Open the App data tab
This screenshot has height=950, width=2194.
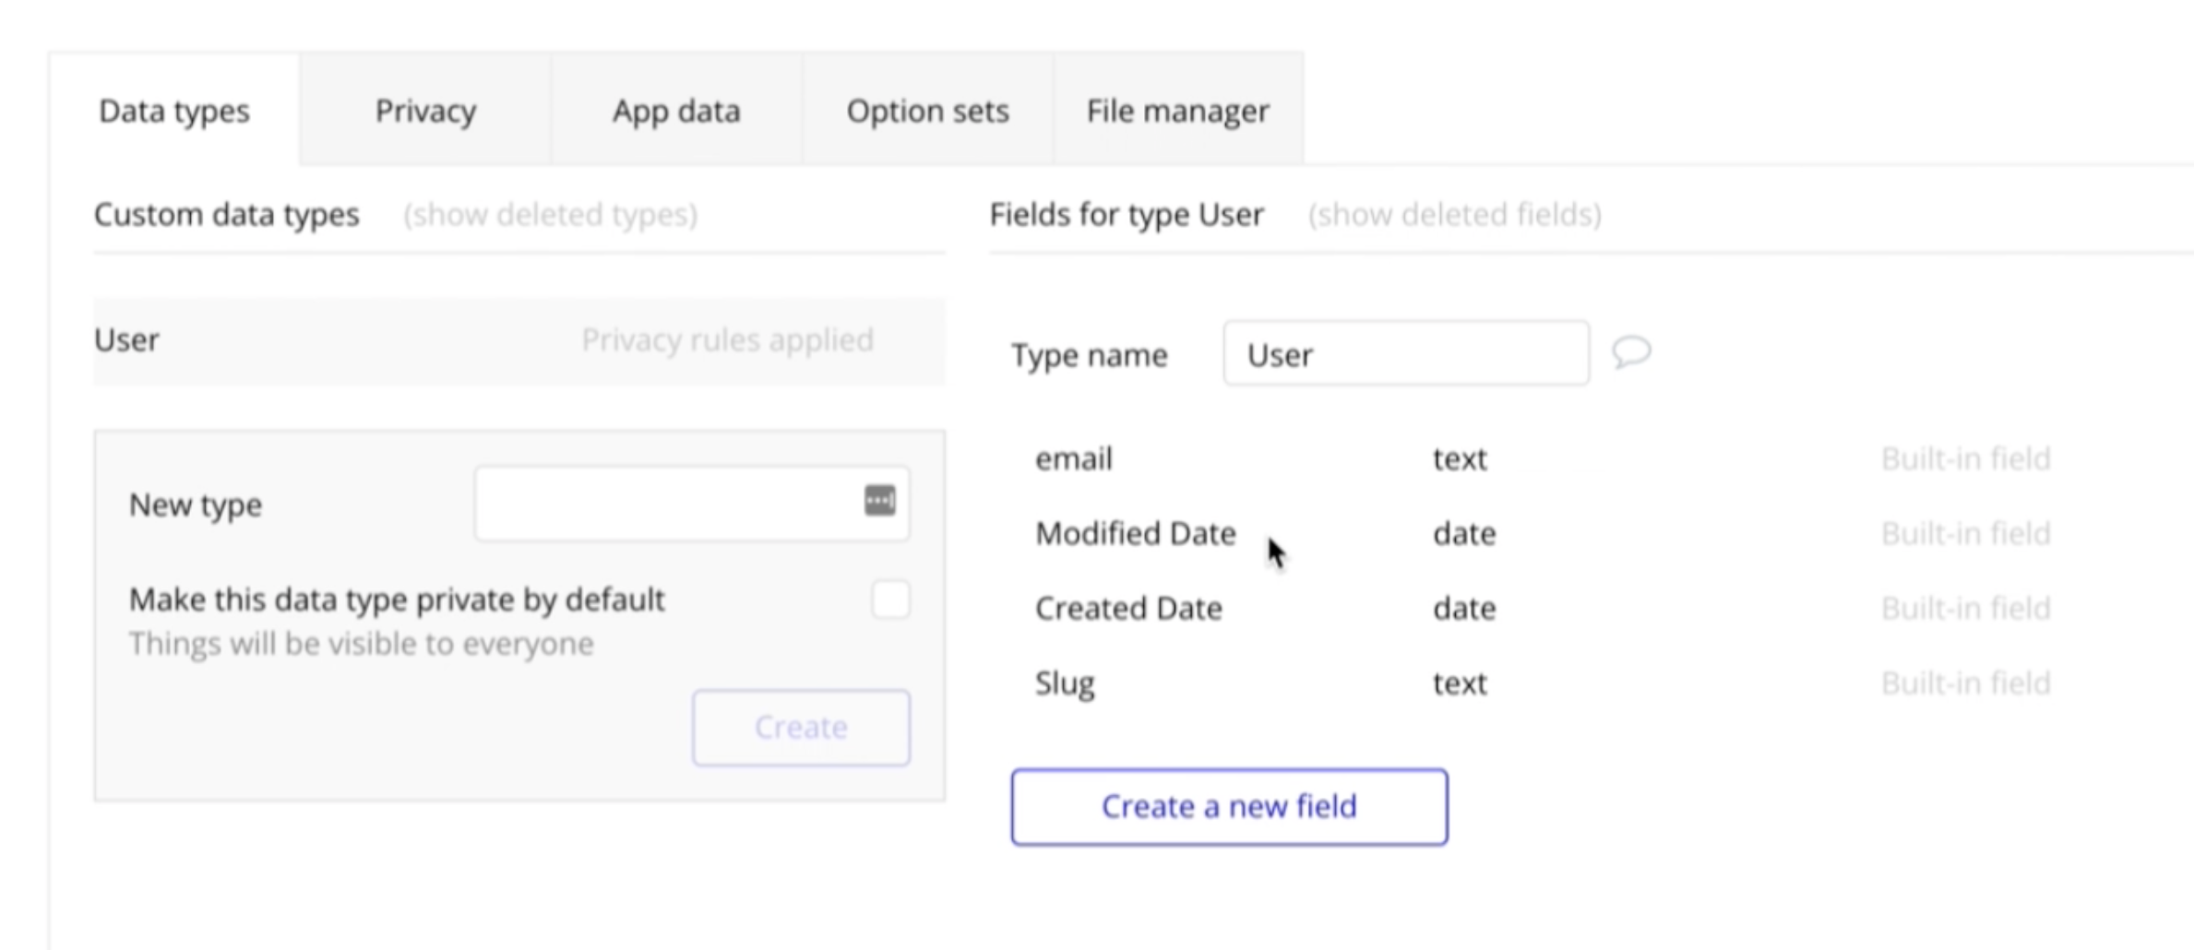tap(676, 111)
